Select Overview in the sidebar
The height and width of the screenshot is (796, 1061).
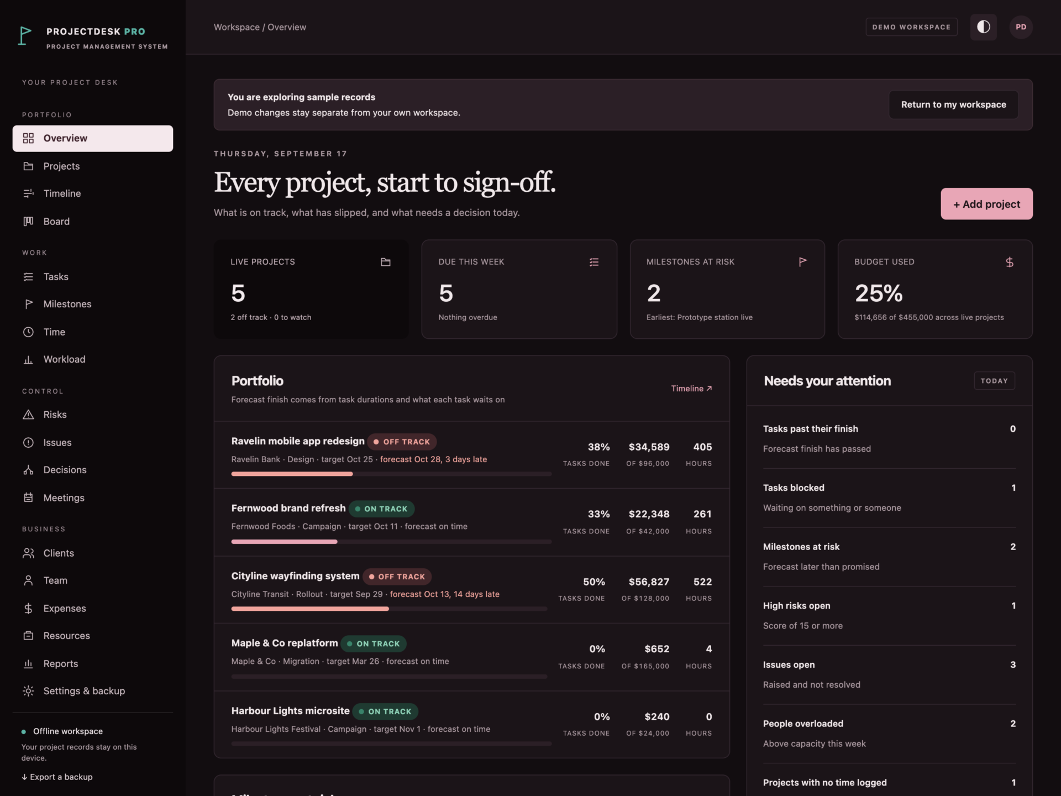click(93, 138)
